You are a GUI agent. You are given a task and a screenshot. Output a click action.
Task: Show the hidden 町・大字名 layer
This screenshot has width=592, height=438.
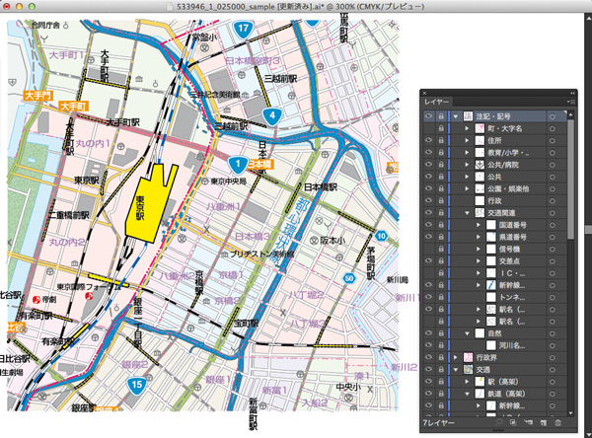428,129
